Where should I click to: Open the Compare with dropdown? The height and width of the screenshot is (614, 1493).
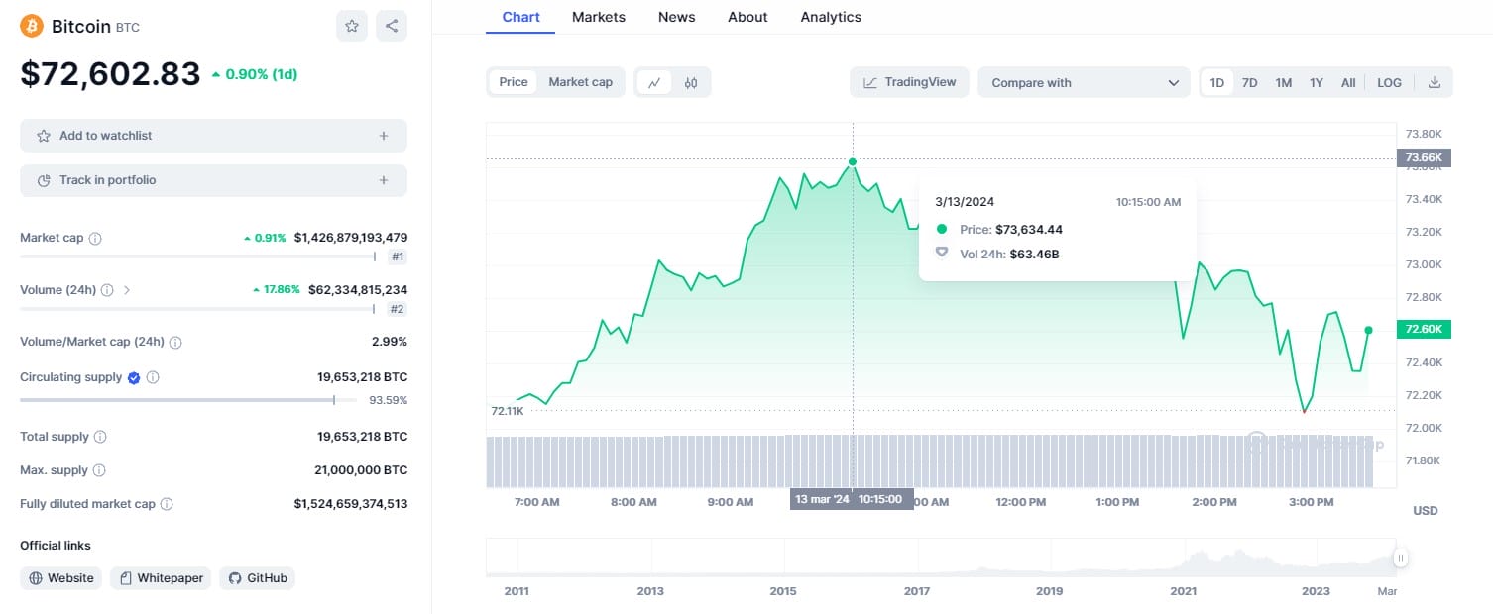pyautogui.click(x=1084, y=83)
